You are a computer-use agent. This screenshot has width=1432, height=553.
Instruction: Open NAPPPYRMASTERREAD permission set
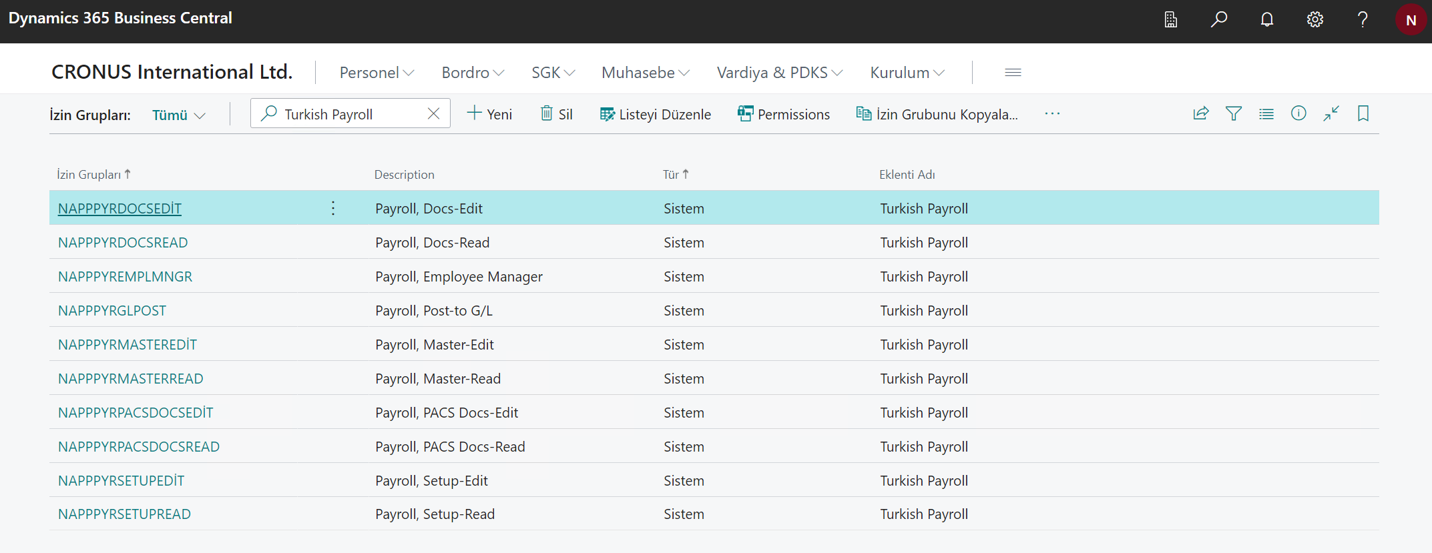(x=130, y=378)
